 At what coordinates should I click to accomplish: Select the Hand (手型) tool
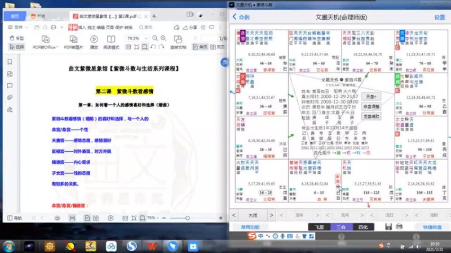point(17,38)
